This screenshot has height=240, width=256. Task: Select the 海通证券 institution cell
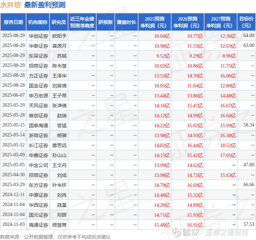(38, 225)
